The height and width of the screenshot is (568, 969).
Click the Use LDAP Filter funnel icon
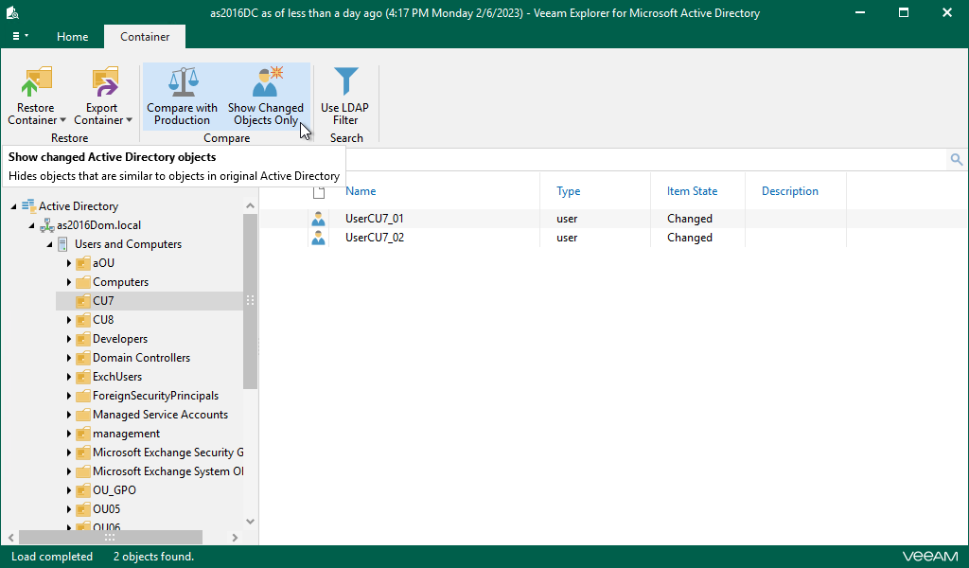pyautogui.click(x=345, y=82)
